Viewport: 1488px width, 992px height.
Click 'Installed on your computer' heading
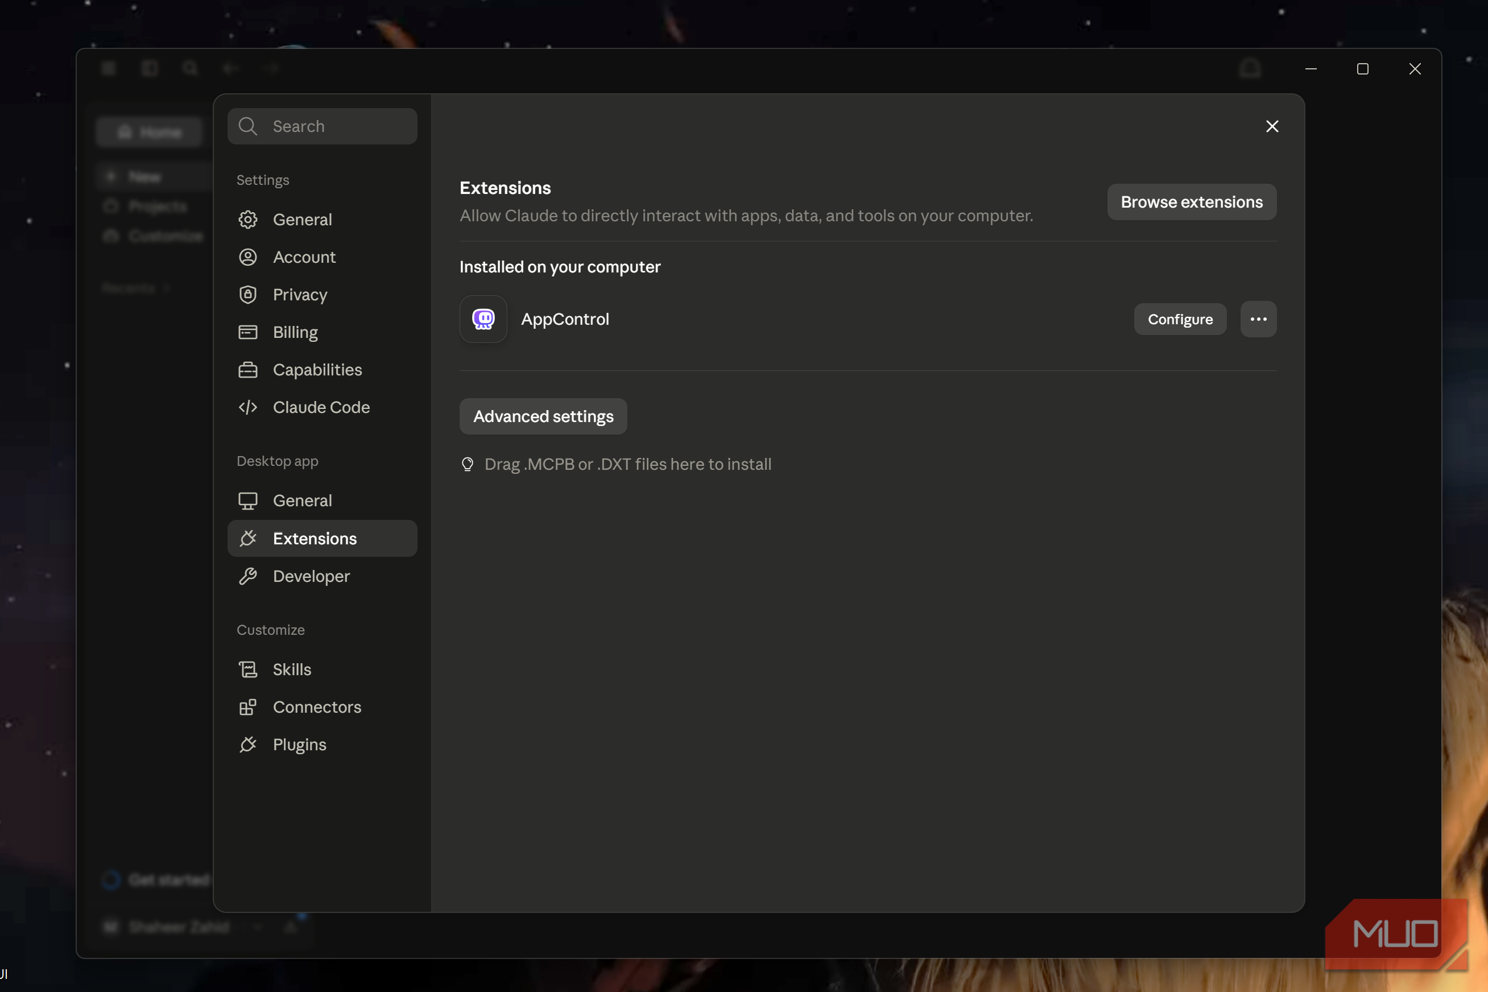(x=560, y=267)
